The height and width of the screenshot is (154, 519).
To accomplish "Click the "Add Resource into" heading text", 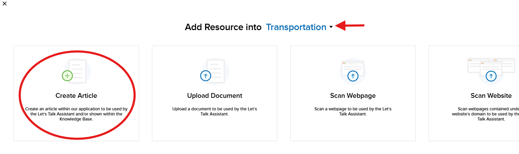I will [x=223, y=27].
